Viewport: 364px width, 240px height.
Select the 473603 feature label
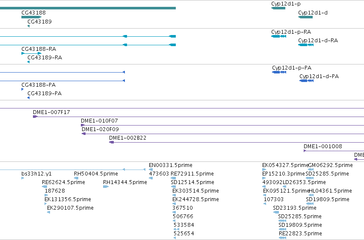pyautogui.click(x=159, y=174)
